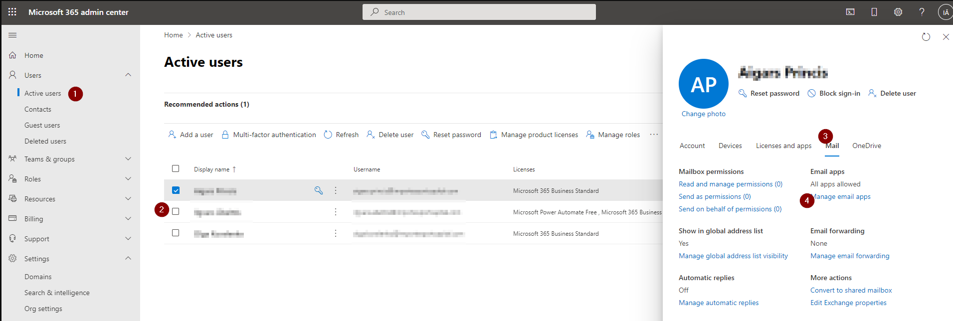The image size is (953, 321).
Task: Click the help question mark icon
Action: pos(922,12)
